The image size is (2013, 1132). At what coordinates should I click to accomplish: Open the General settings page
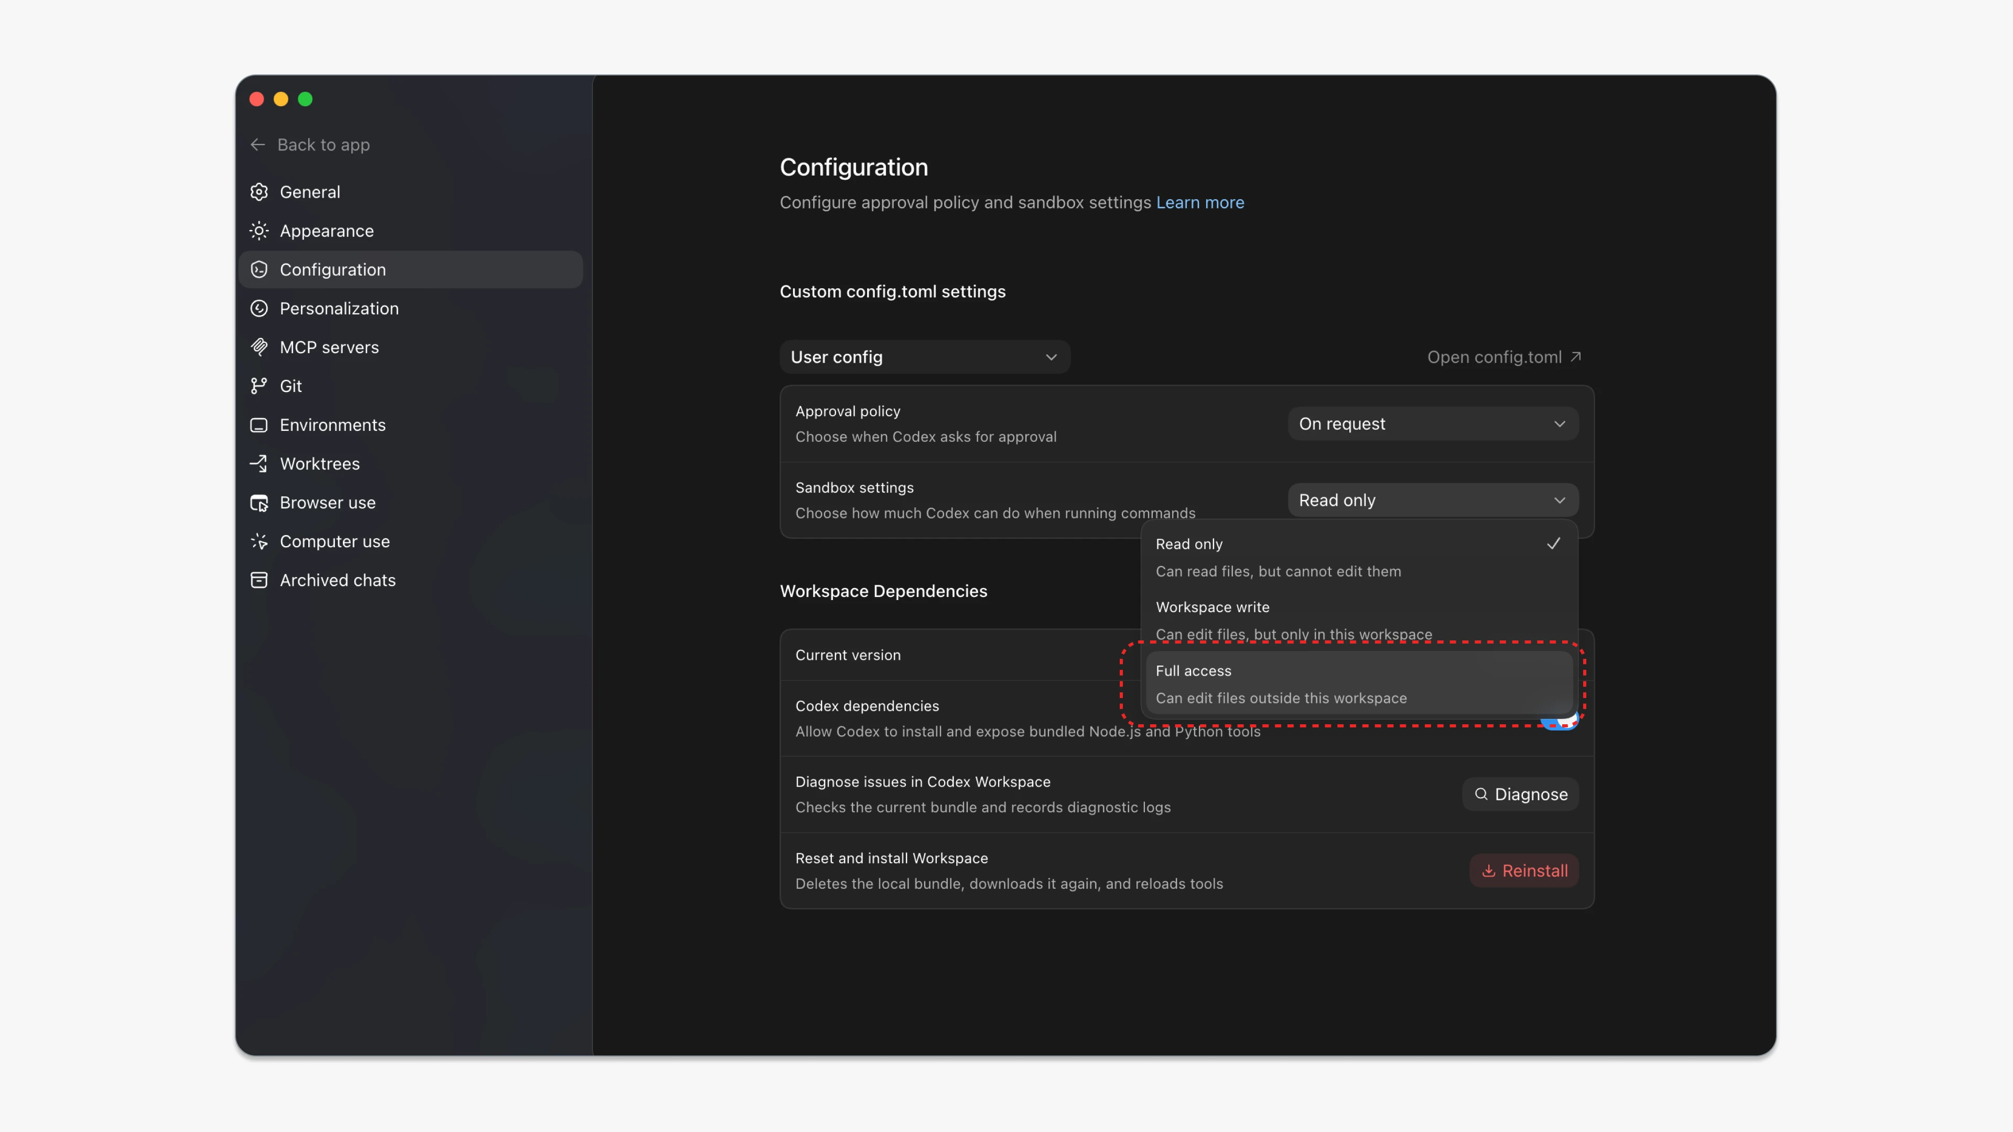(x=411, y=191)
